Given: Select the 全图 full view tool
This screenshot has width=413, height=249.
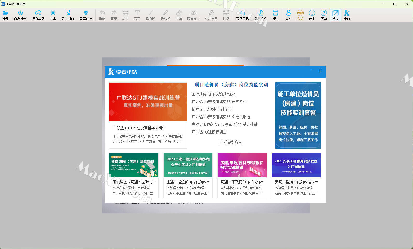Looking at the screenshot, I should [x=53, y=15].
